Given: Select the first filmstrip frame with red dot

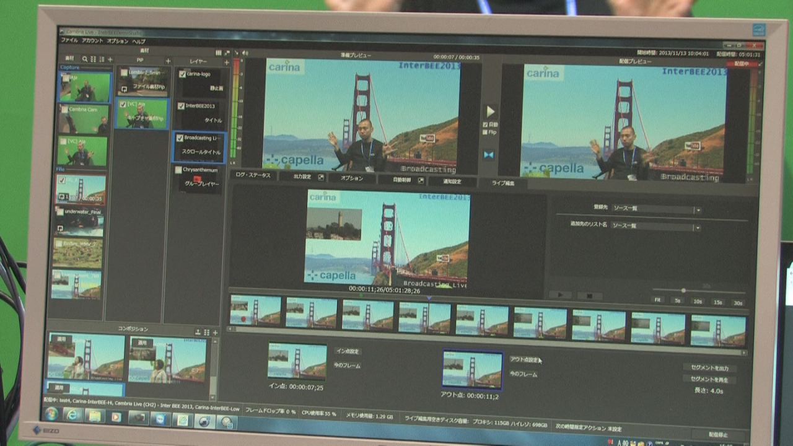Looking at the screenshot, I should coord(255,310).
